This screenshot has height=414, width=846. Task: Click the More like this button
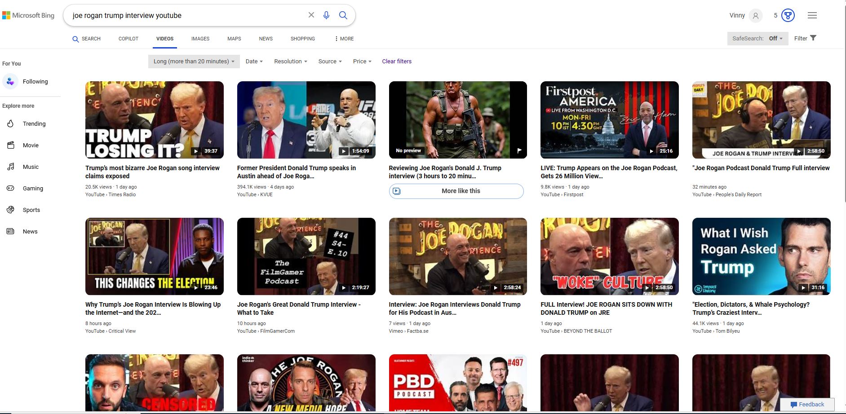(x=456, y=191)
